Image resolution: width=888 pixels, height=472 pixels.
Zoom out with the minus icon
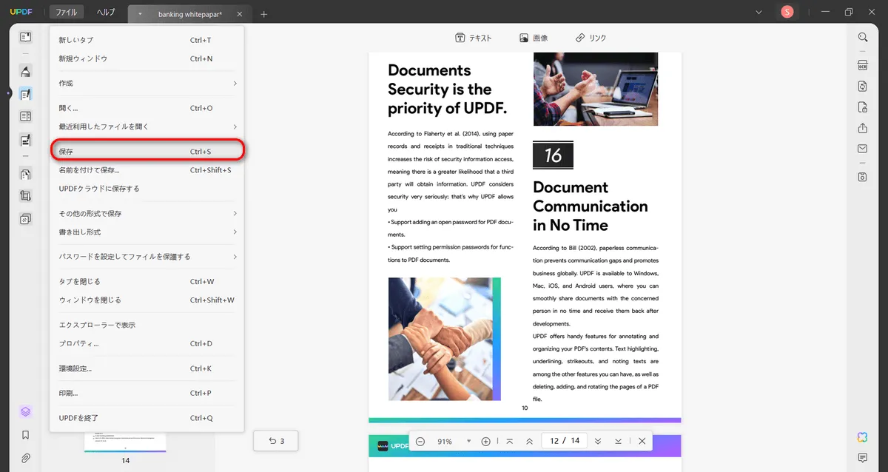tap(420, 441)
